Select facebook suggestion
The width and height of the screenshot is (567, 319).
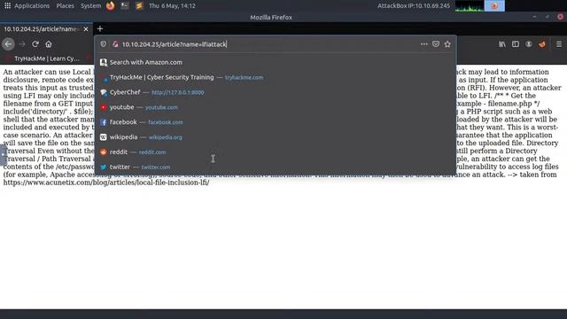[x=276, y=122]
